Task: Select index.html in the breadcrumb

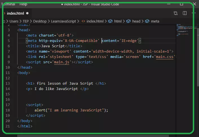Action: [x=95, y=21]
